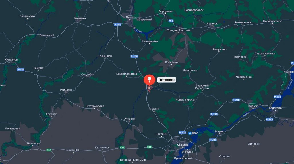
Task: Click the GSV airport icon
Action: coord(190,133)
